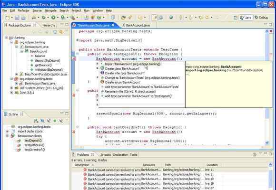The width and height of the screenshot is (276, 190).
Task: Open the dropdown arrow next to the Run icon
Action: pyautogui.click(x=58, y=18)
